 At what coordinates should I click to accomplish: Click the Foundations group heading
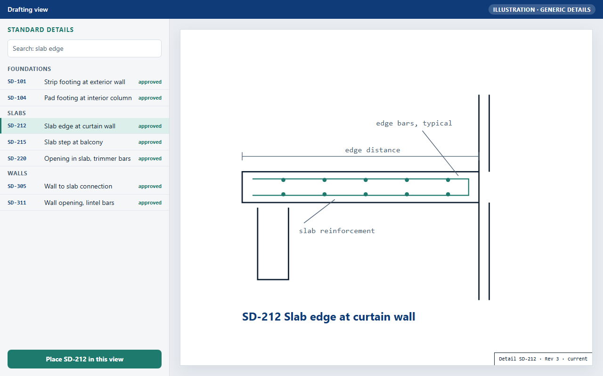point(29,69)
